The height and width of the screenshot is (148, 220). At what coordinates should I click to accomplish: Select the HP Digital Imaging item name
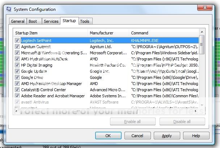click(37, 65)
